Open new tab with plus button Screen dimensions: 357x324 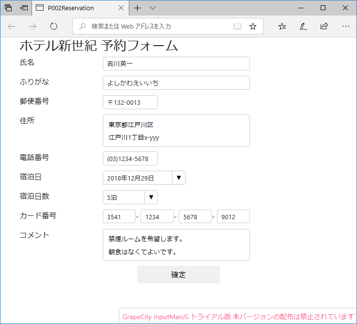click(x=138, y=8)
